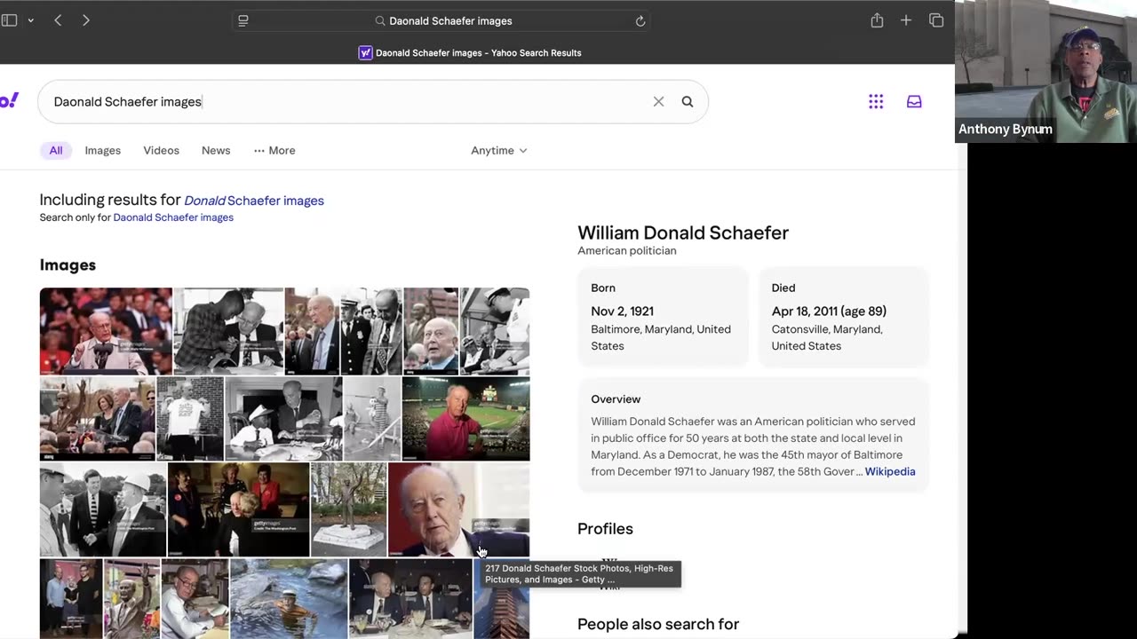Click the Profiles section heading
The image size is (1137, 639).
pyautogui.click(x=605, y=528)
